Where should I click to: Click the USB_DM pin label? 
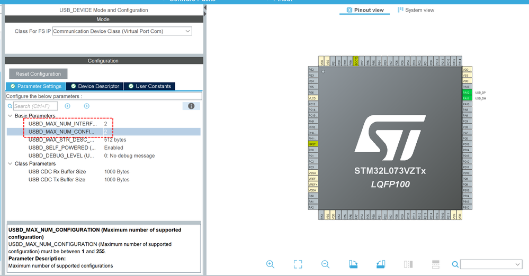[480, 98]
